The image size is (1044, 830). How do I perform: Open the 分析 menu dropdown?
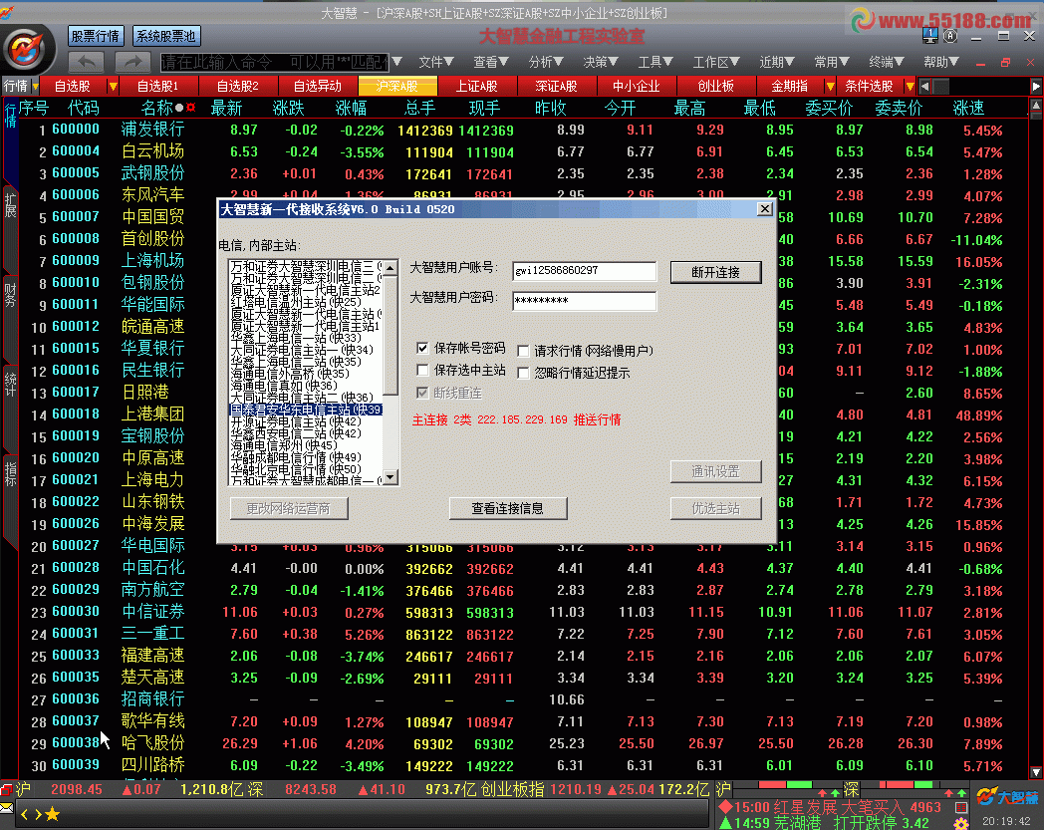(x=546, y=62)
